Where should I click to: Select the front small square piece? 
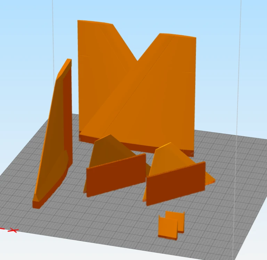click(167, 228)
